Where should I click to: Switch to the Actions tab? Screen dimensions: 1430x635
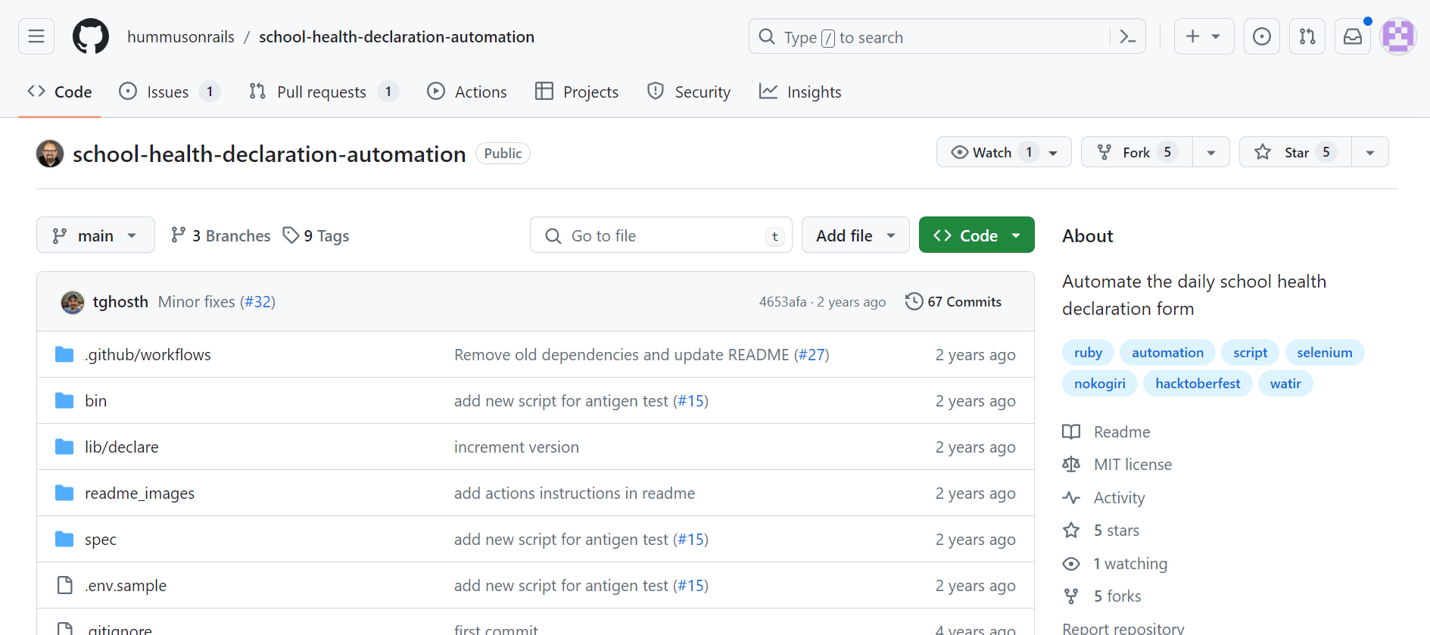(x=467, y=92)
